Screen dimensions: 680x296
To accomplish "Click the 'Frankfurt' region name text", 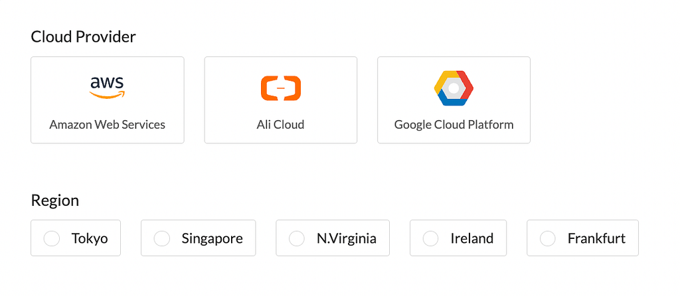I will tap(597, 238).
